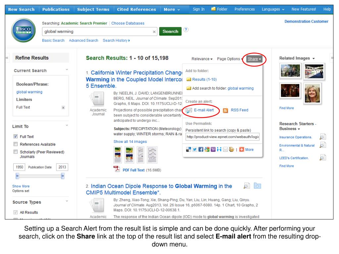339x254 pixels.
Task: Collapse the left panel with the double-arrow icon
Action: [x=7, y=58]
